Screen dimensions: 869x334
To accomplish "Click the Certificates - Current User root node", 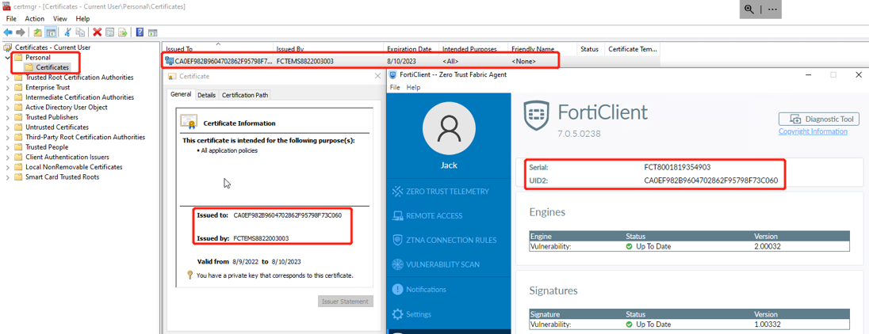I will click(x=52, y=47).
